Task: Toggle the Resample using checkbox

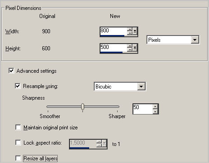Action: tap(18, 86)
